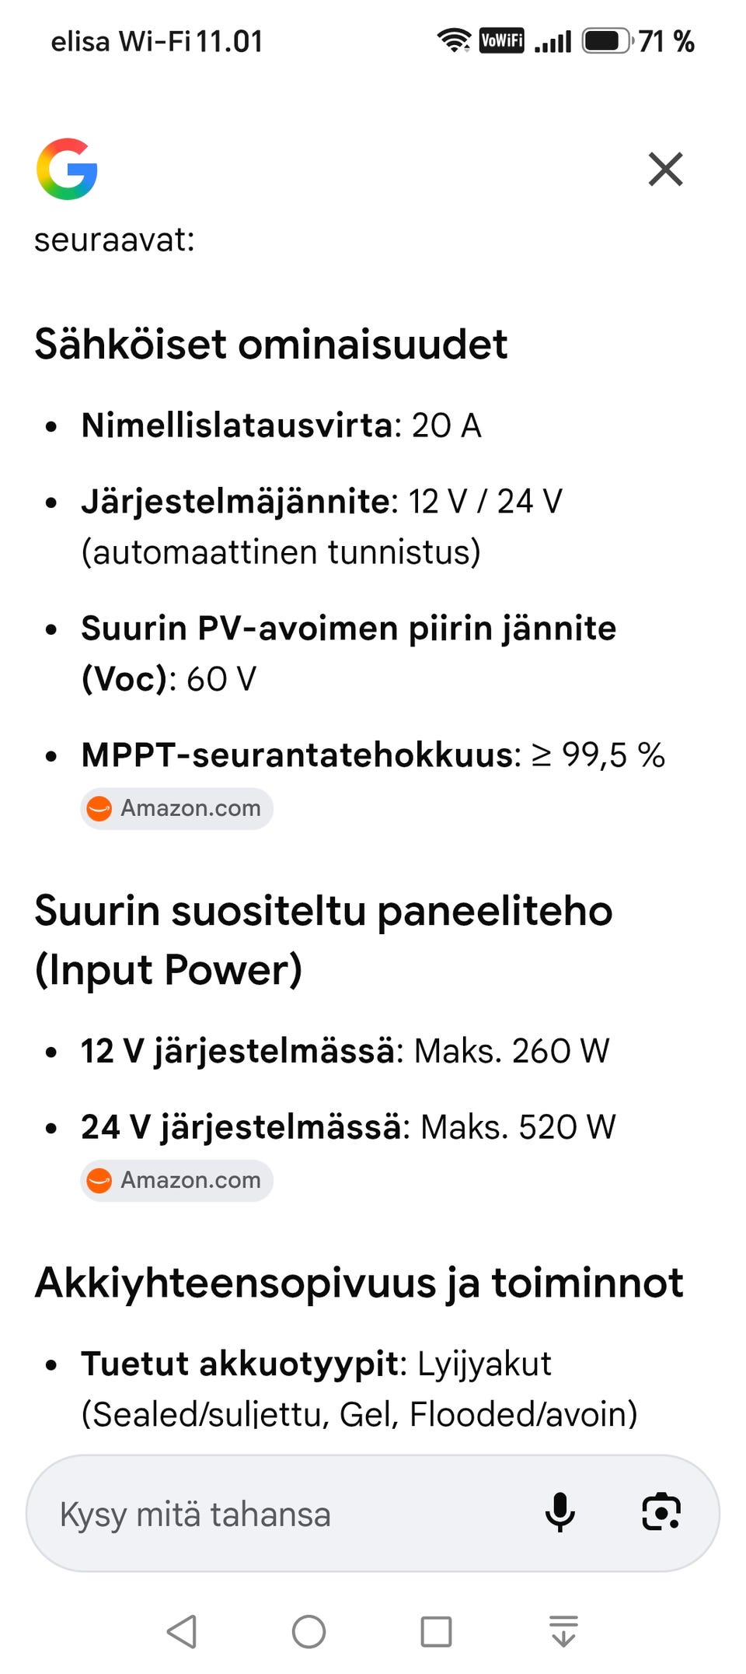Image resolution: width=746 pixels, height=1674 pixels.
Task: Tap the Wi-Fi status icon
Action: (x=454, y=40)
